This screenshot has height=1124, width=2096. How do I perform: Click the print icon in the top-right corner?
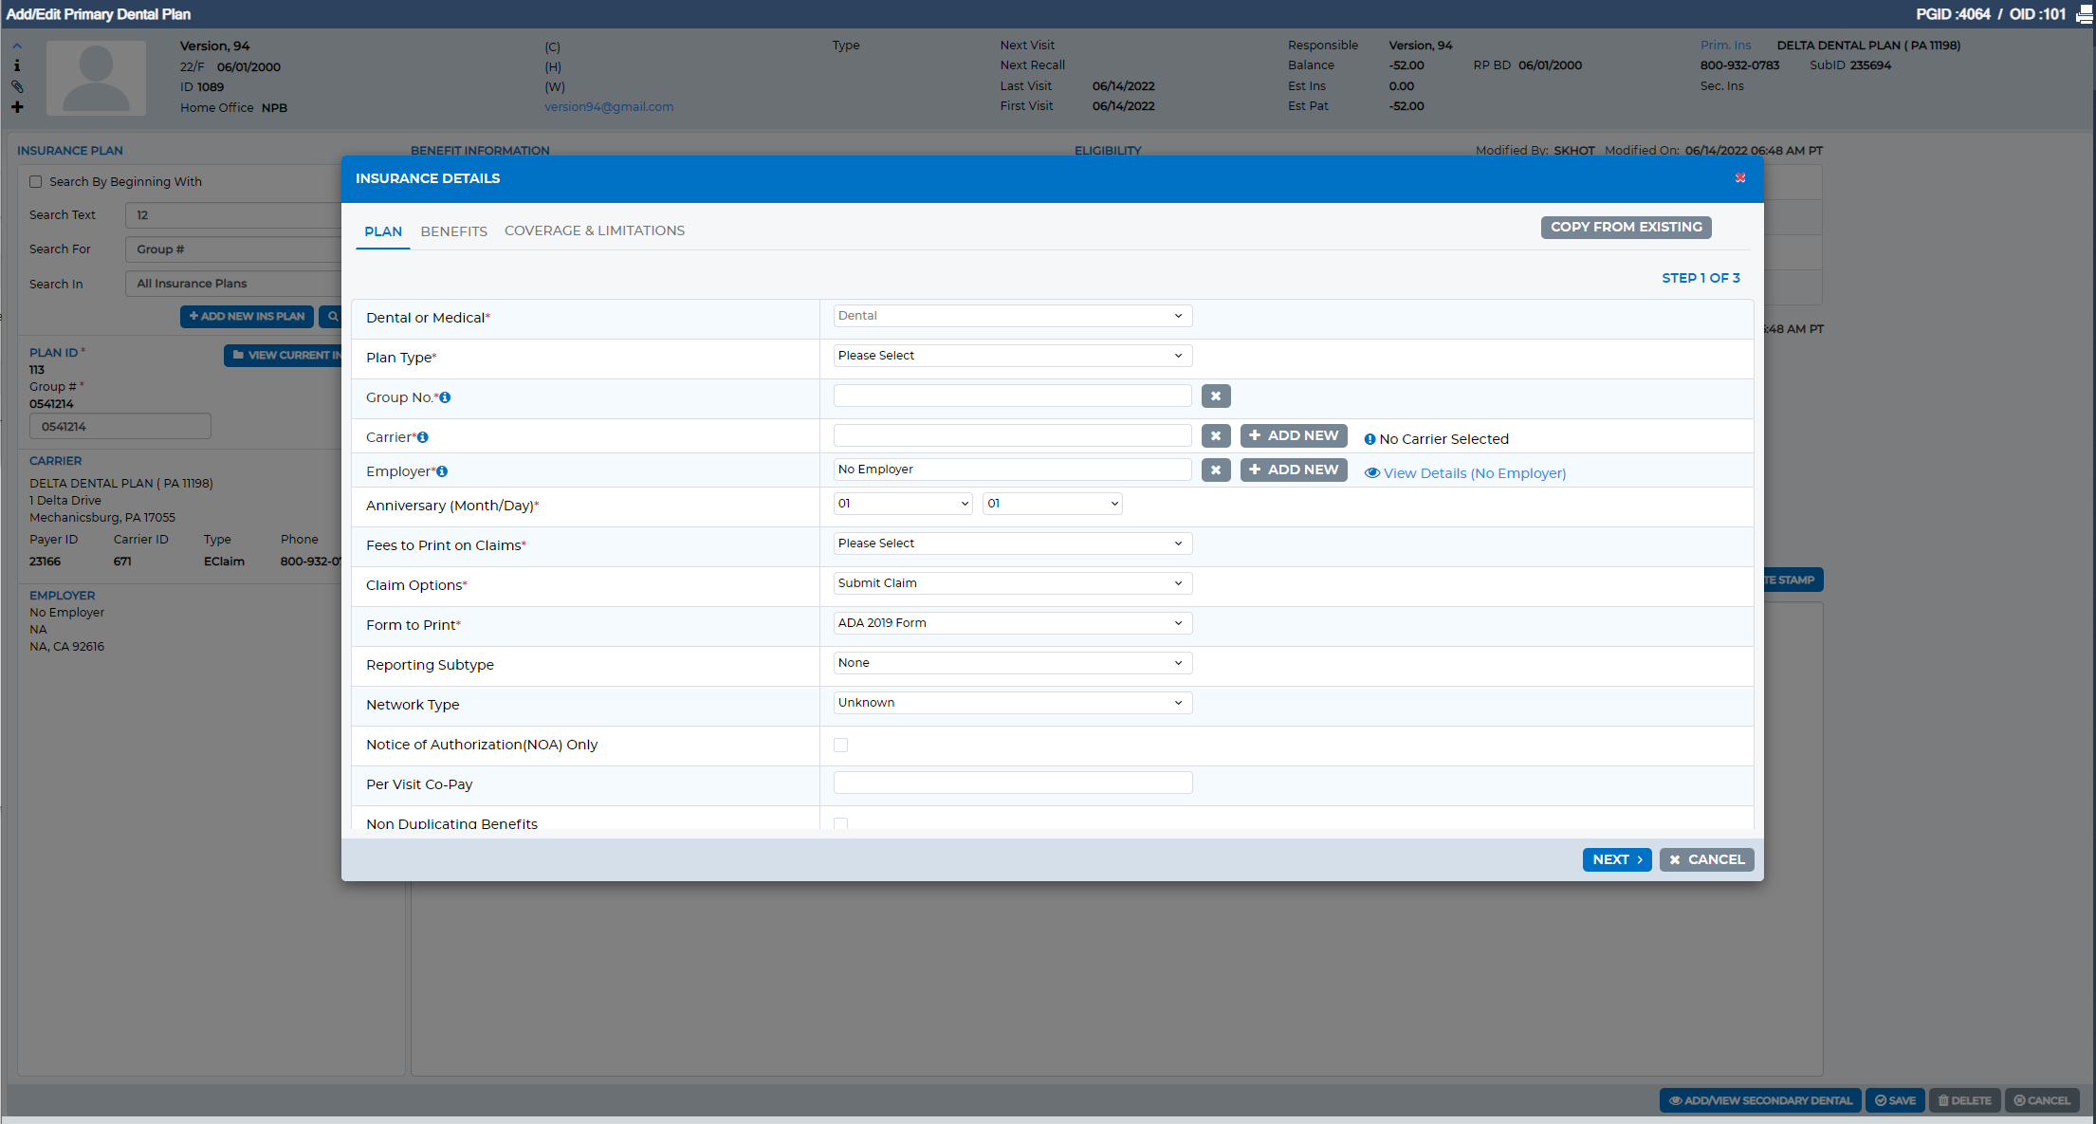point(2085,14)
